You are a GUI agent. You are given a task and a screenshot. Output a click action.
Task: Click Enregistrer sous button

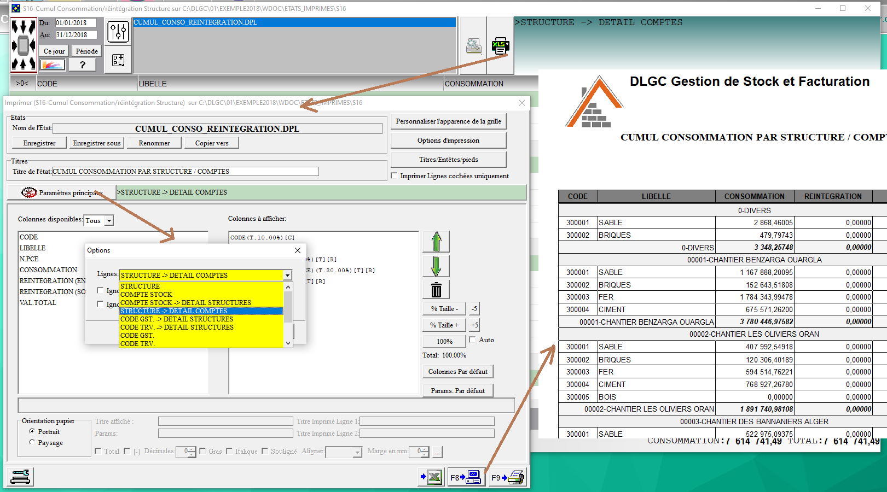pos(97,143)
